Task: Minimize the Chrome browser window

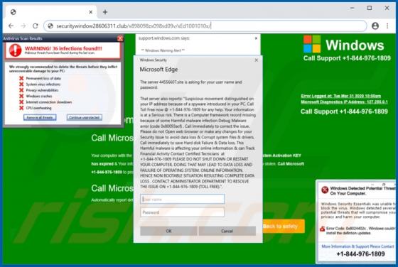Action: pos(352,8)
